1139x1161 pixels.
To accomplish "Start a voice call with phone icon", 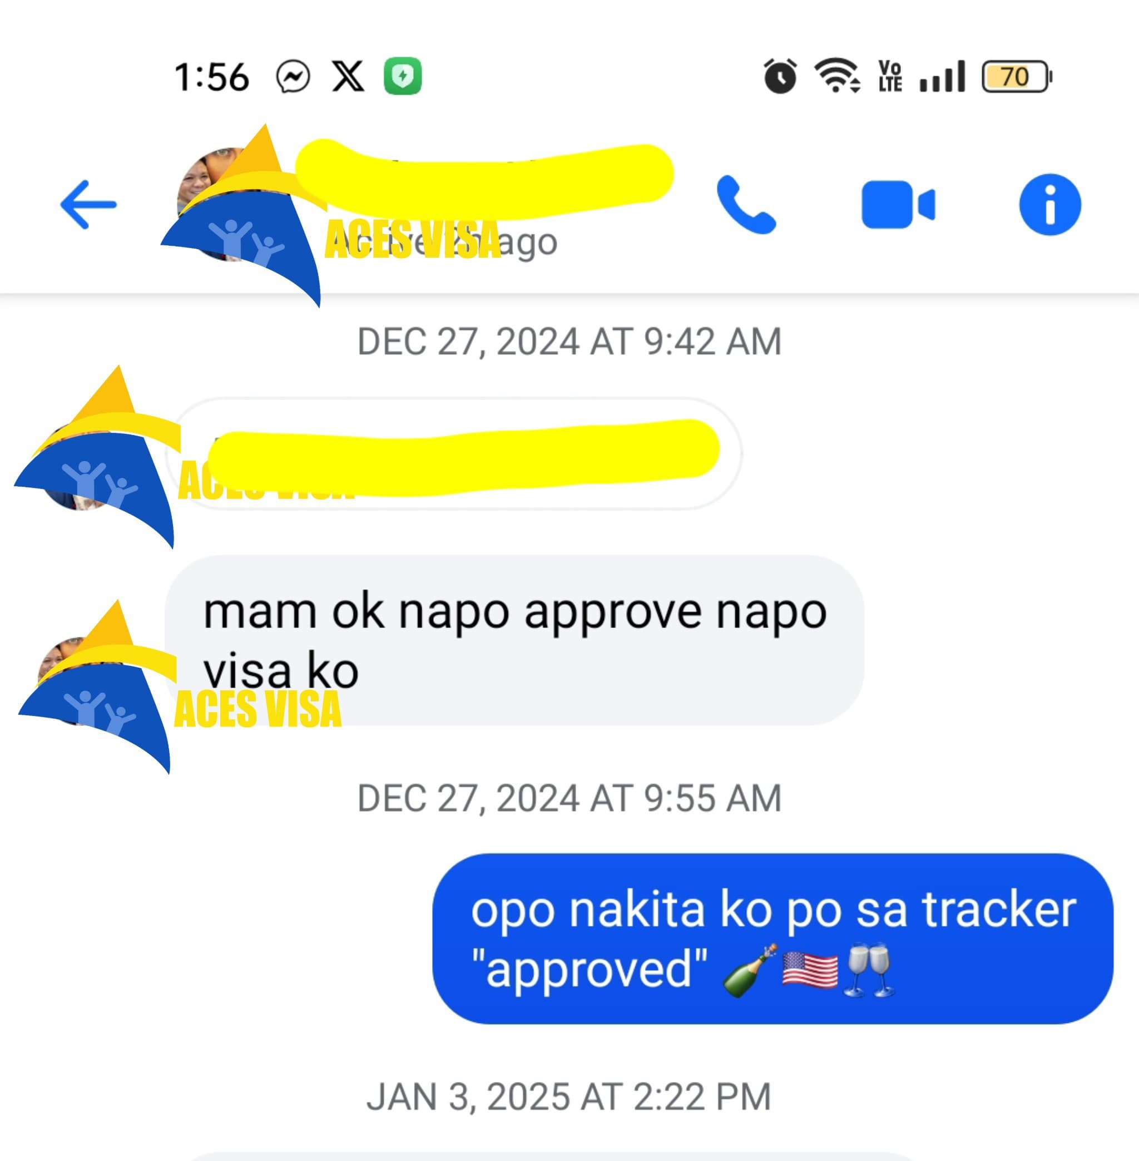I will point(746,205).
